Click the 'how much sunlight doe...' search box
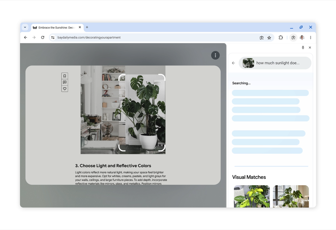Screen dimensions: 336x230 (x=278, y=63)
